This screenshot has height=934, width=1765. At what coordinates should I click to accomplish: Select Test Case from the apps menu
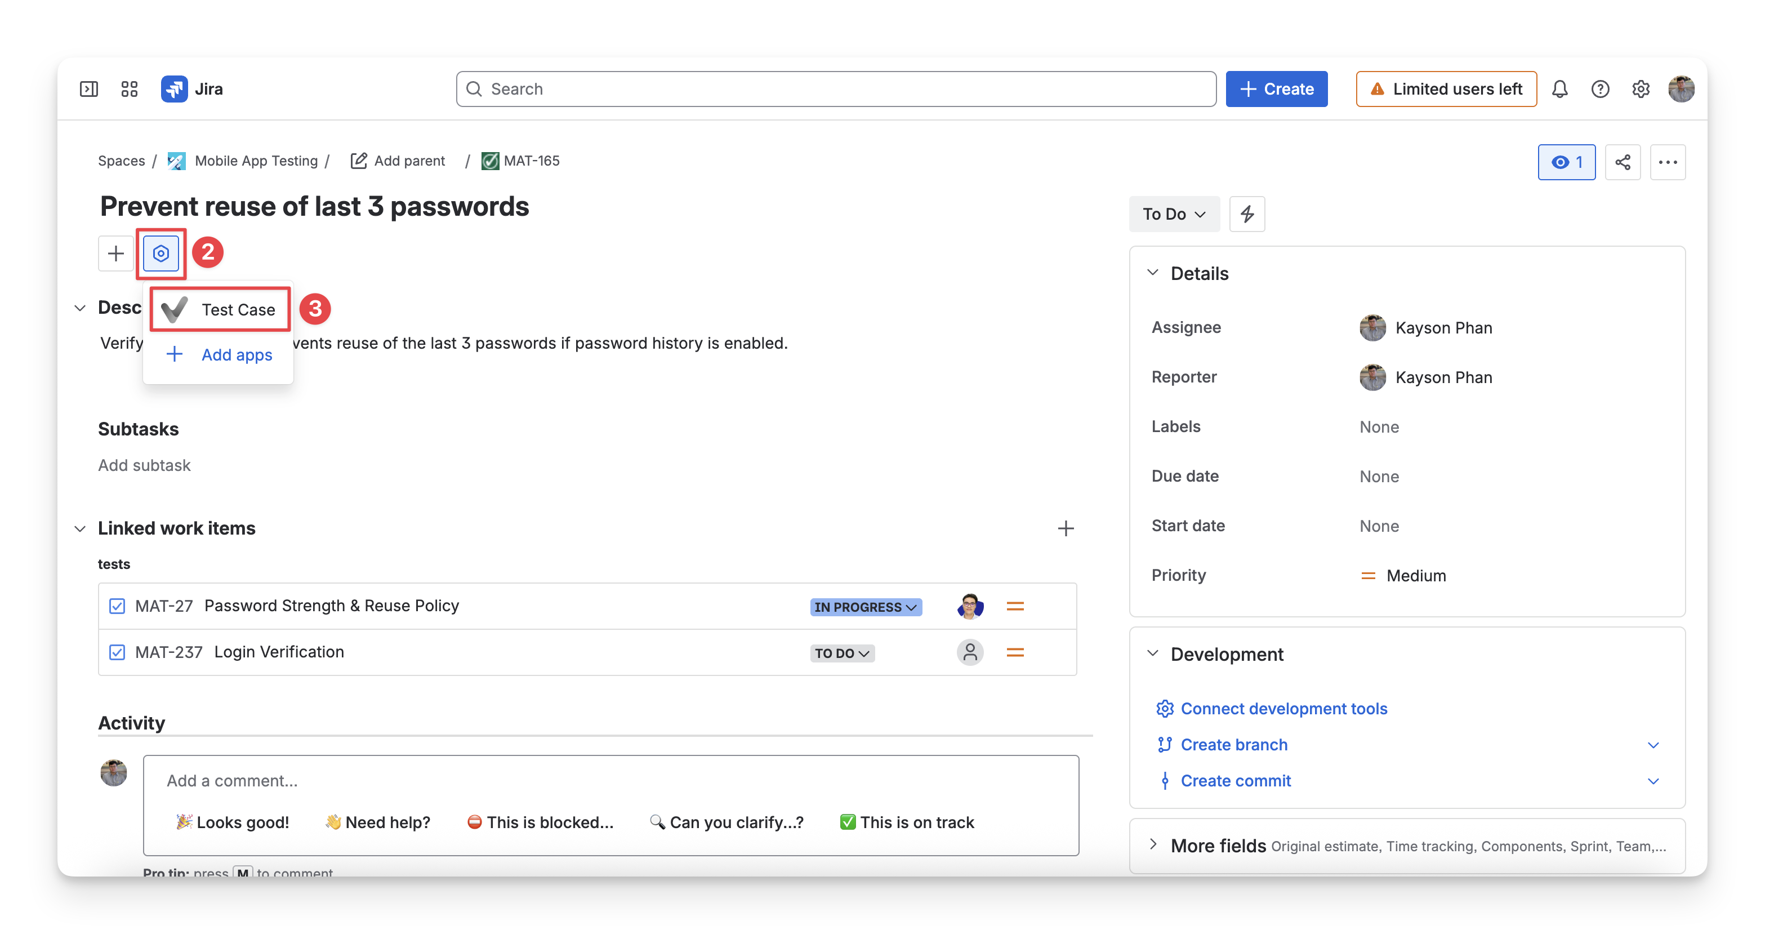pyautogui.click(x=219, y=310)
